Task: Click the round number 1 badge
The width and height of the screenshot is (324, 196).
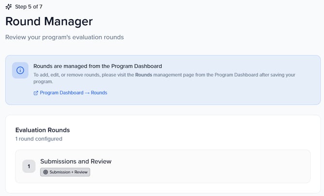Action: click(x=29, y=166)
